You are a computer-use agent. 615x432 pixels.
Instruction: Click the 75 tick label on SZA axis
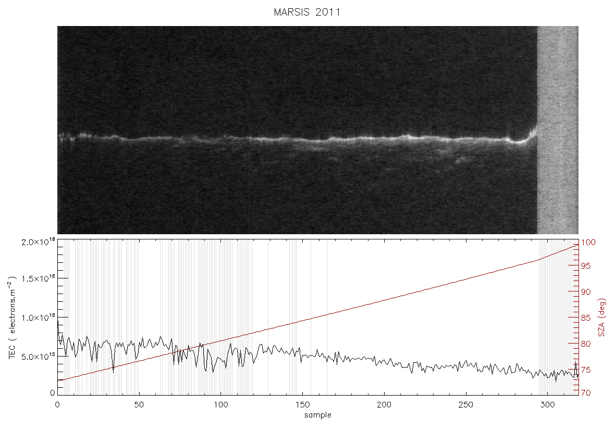586,370
